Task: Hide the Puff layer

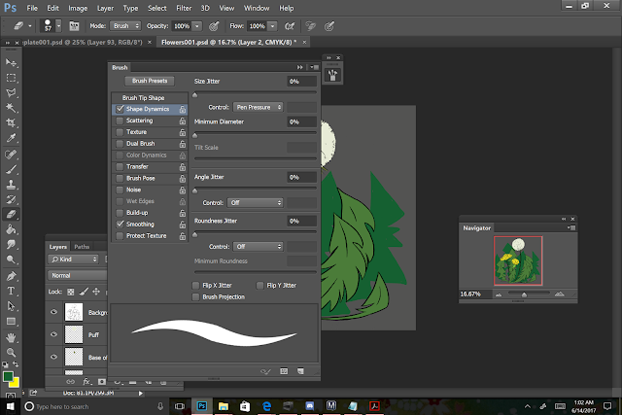Action: 54,334
